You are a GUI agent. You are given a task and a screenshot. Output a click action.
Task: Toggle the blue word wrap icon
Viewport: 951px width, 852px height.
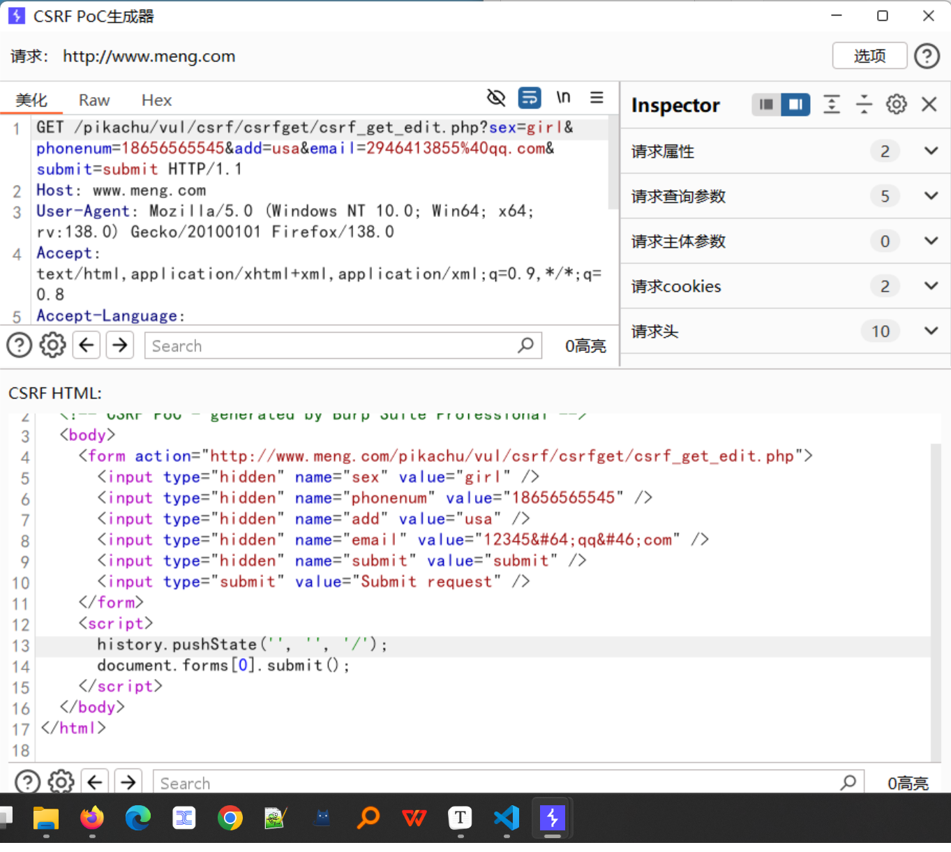(x=530, y=98)
